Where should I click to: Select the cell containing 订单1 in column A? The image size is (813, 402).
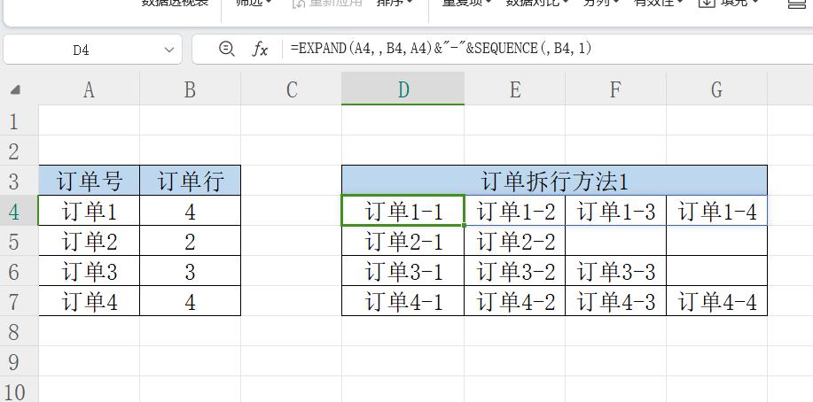coord(90,211)
